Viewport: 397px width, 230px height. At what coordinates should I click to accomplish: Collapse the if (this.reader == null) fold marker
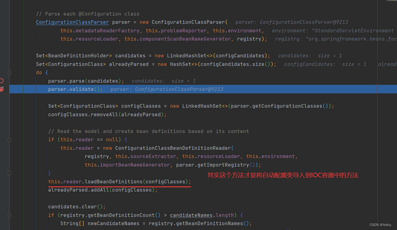tap(9, 140)
